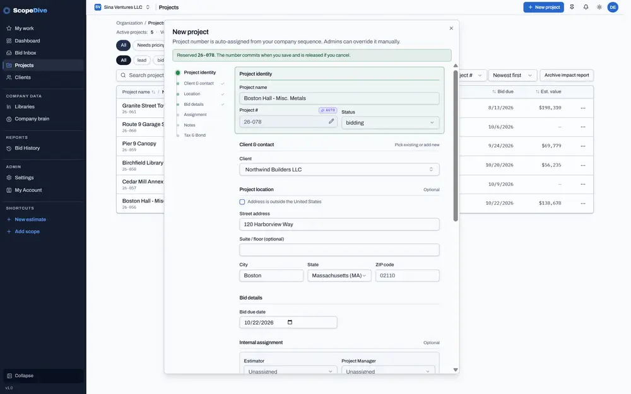Click the Suite / floor field
The image size is (631, 394).
(339, 250)
